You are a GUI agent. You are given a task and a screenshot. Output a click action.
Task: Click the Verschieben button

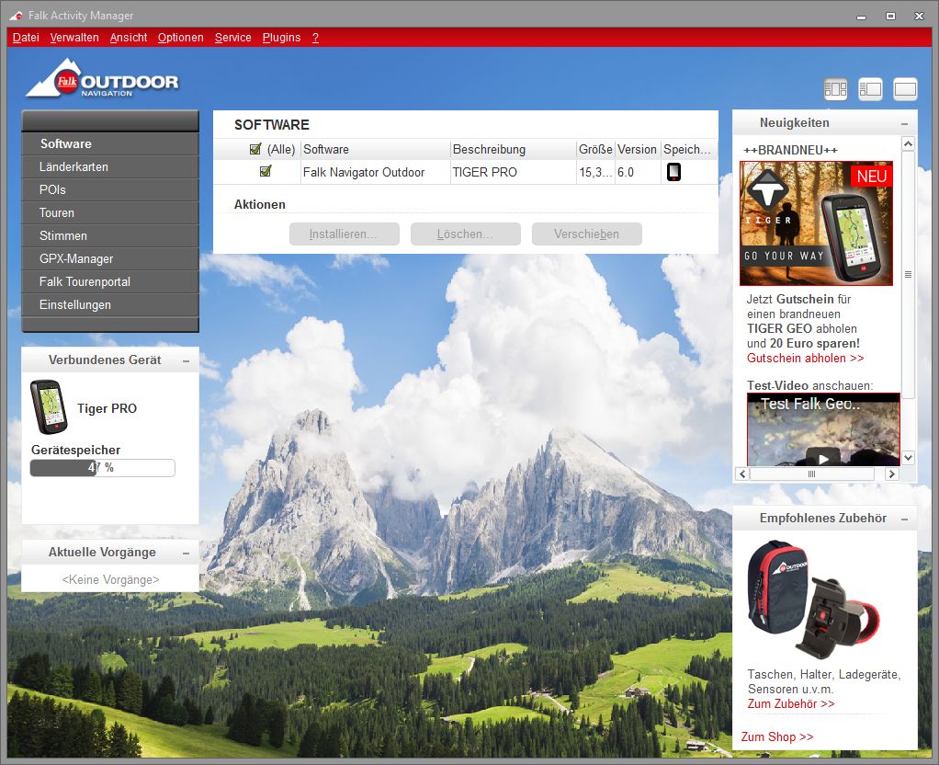pyautogui.click(x=587, y=234)
